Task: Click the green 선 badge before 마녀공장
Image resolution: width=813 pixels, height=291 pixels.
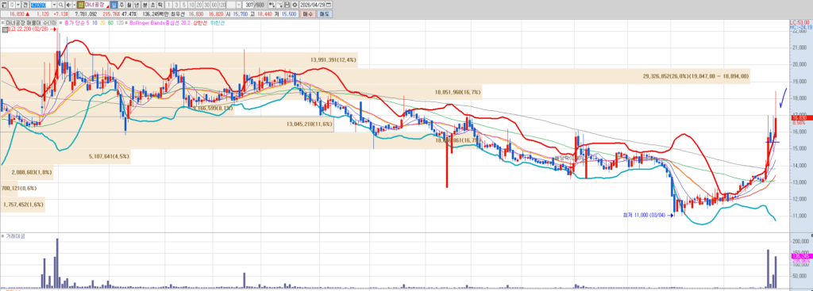Action: point(81,5)
